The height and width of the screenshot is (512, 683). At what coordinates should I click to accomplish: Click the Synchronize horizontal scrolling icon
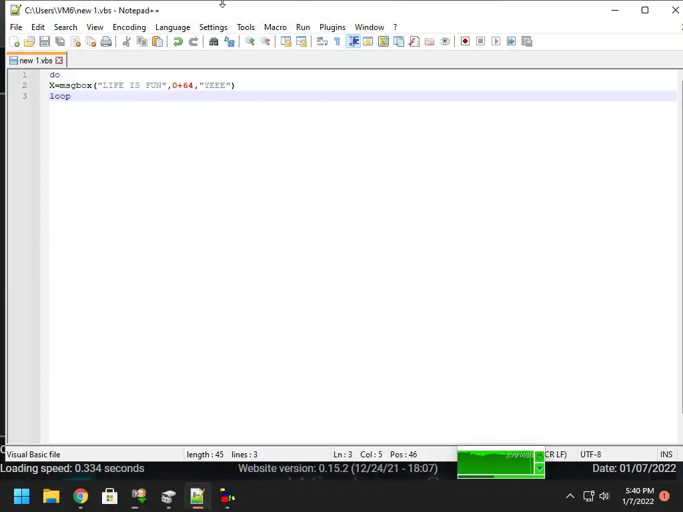click(301, 41)
